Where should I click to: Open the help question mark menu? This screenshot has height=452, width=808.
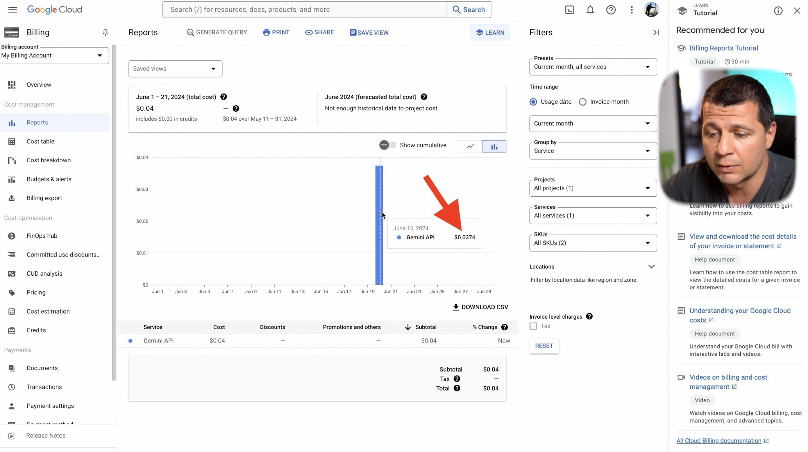tap(611, 10)
